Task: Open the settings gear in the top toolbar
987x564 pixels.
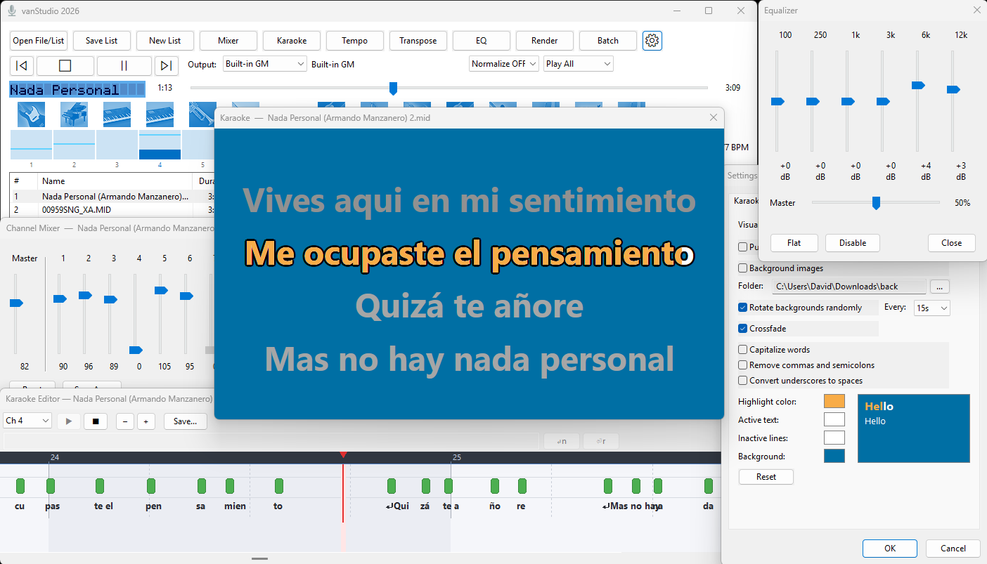Action: pyautogui.click(x=652, y=40)
